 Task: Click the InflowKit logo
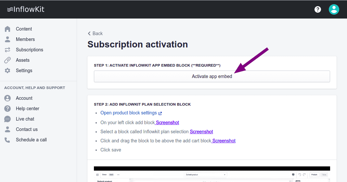(26, 9)
